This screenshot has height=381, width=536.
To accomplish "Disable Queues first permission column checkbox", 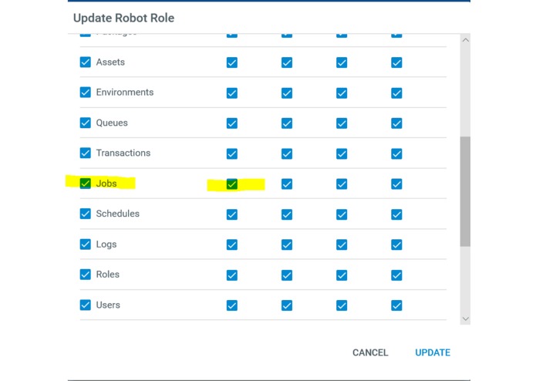I will tap(232, 123).
